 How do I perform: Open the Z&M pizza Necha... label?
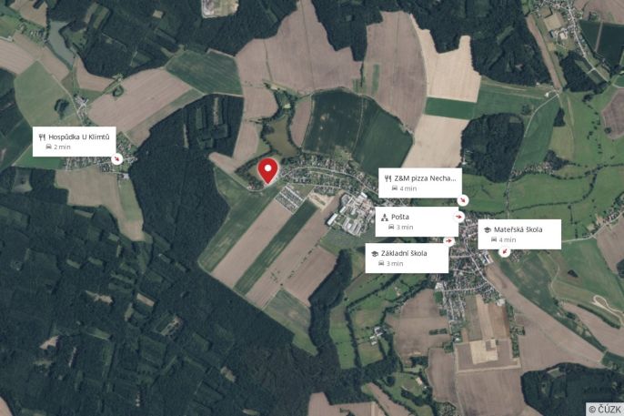click(420, 183)
